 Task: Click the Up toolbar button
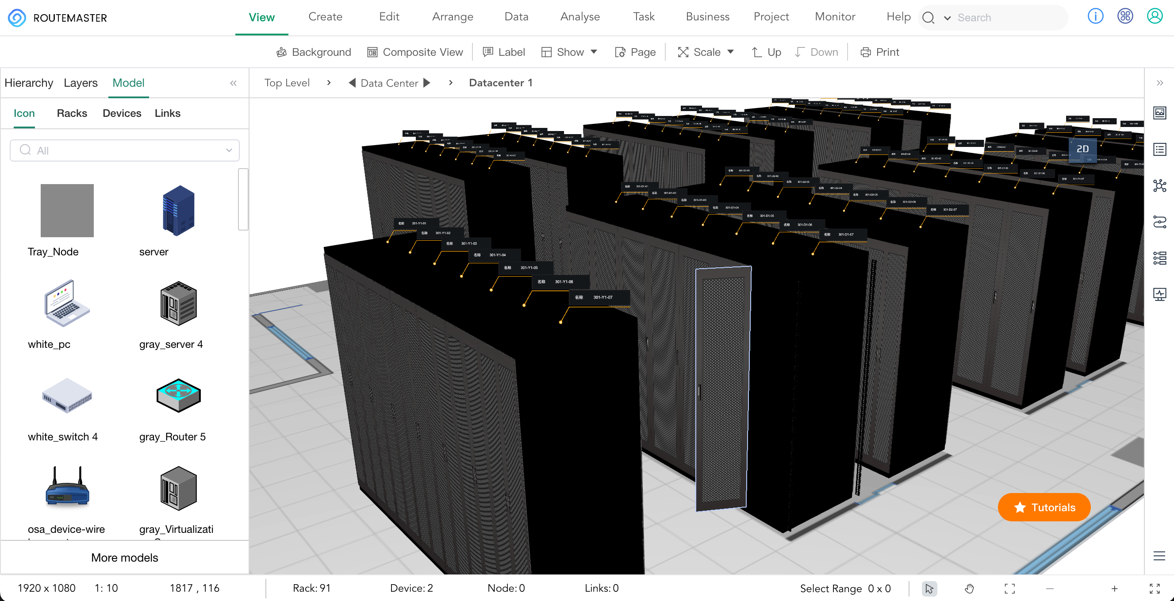click(x=766, y=52)
